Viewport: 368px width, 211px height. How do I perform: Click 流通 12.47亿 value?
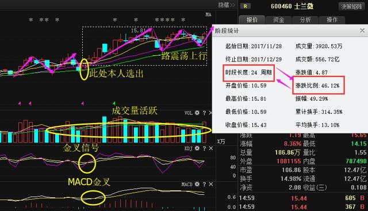point(335,179)
